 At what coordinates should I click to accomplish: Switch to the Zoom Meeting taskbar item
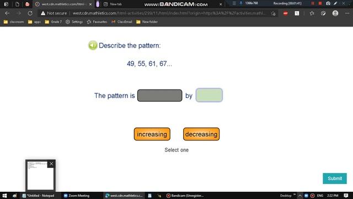(77, 196)
